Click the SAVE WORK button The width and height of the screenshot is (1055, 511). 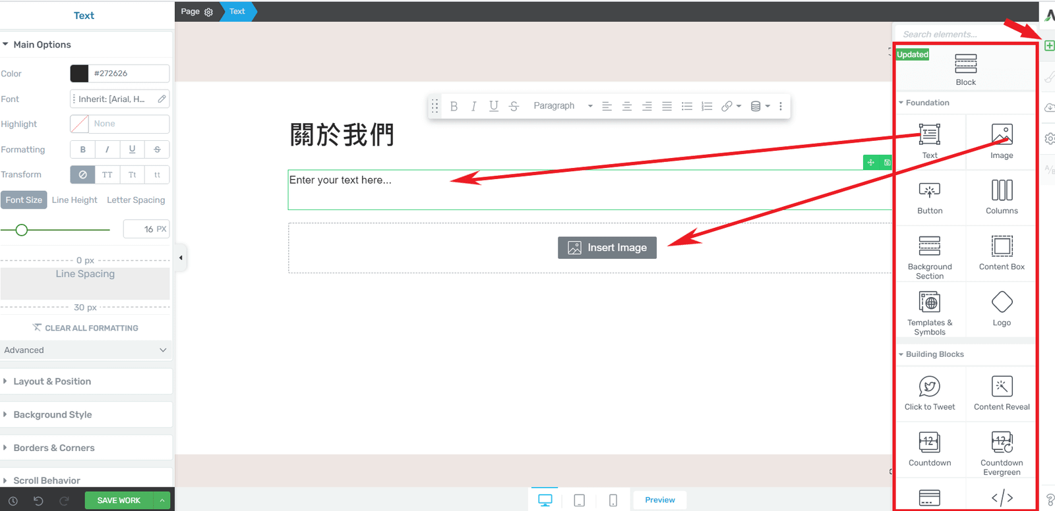(x=119, y=500)
